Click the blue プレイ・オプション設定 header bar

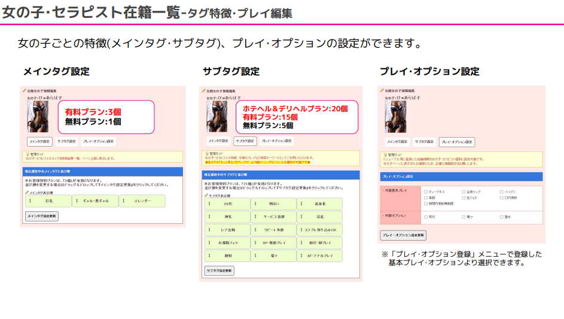pyautogui.click(x=462, y=177)
